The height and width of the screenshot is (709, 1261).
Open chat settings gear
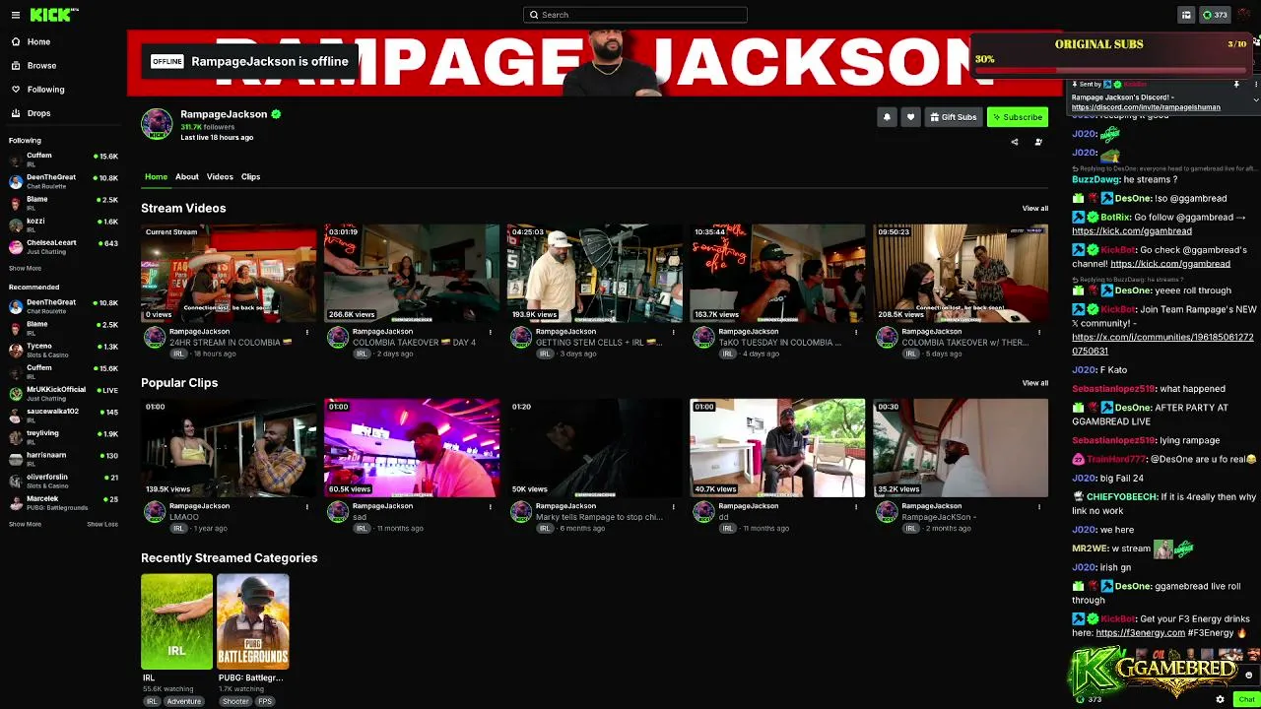1220,699
